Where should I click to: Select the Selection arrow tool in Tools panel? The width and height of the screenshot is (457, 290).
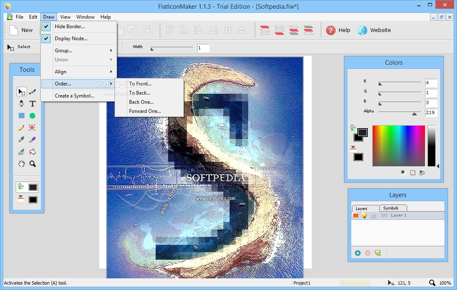click(x=22, y=92)
